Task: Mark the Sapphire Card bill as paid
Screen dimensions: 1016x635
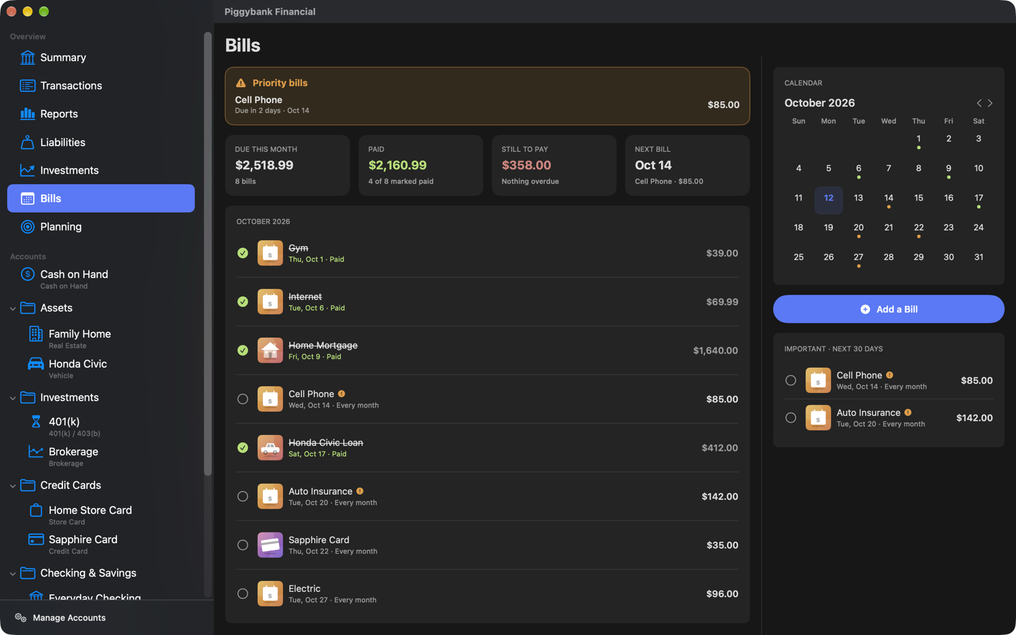Action: pos(243,545)
